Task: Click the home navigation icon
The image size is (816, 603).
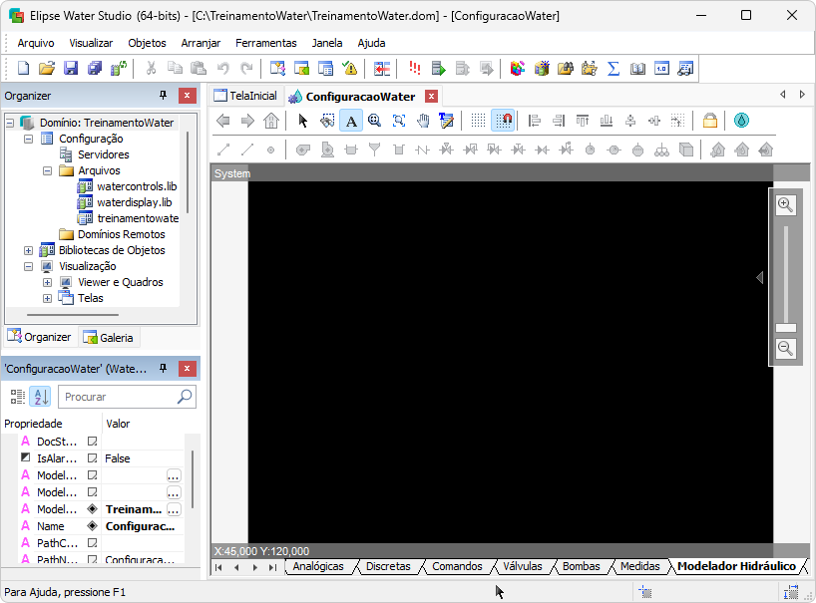Action: (271, 121)
